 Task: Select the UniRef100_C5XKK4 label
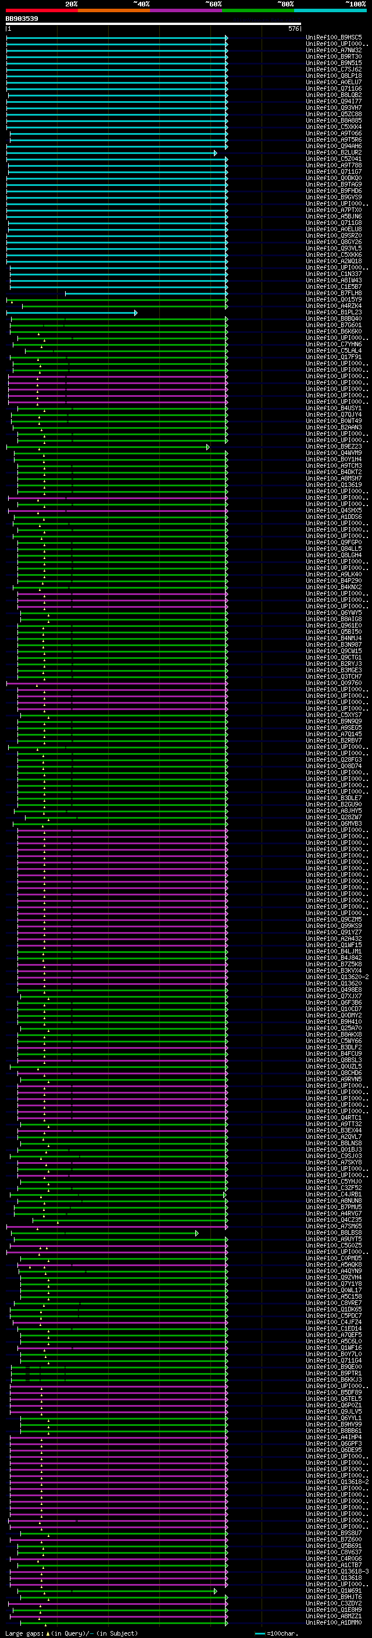[334, 127]
